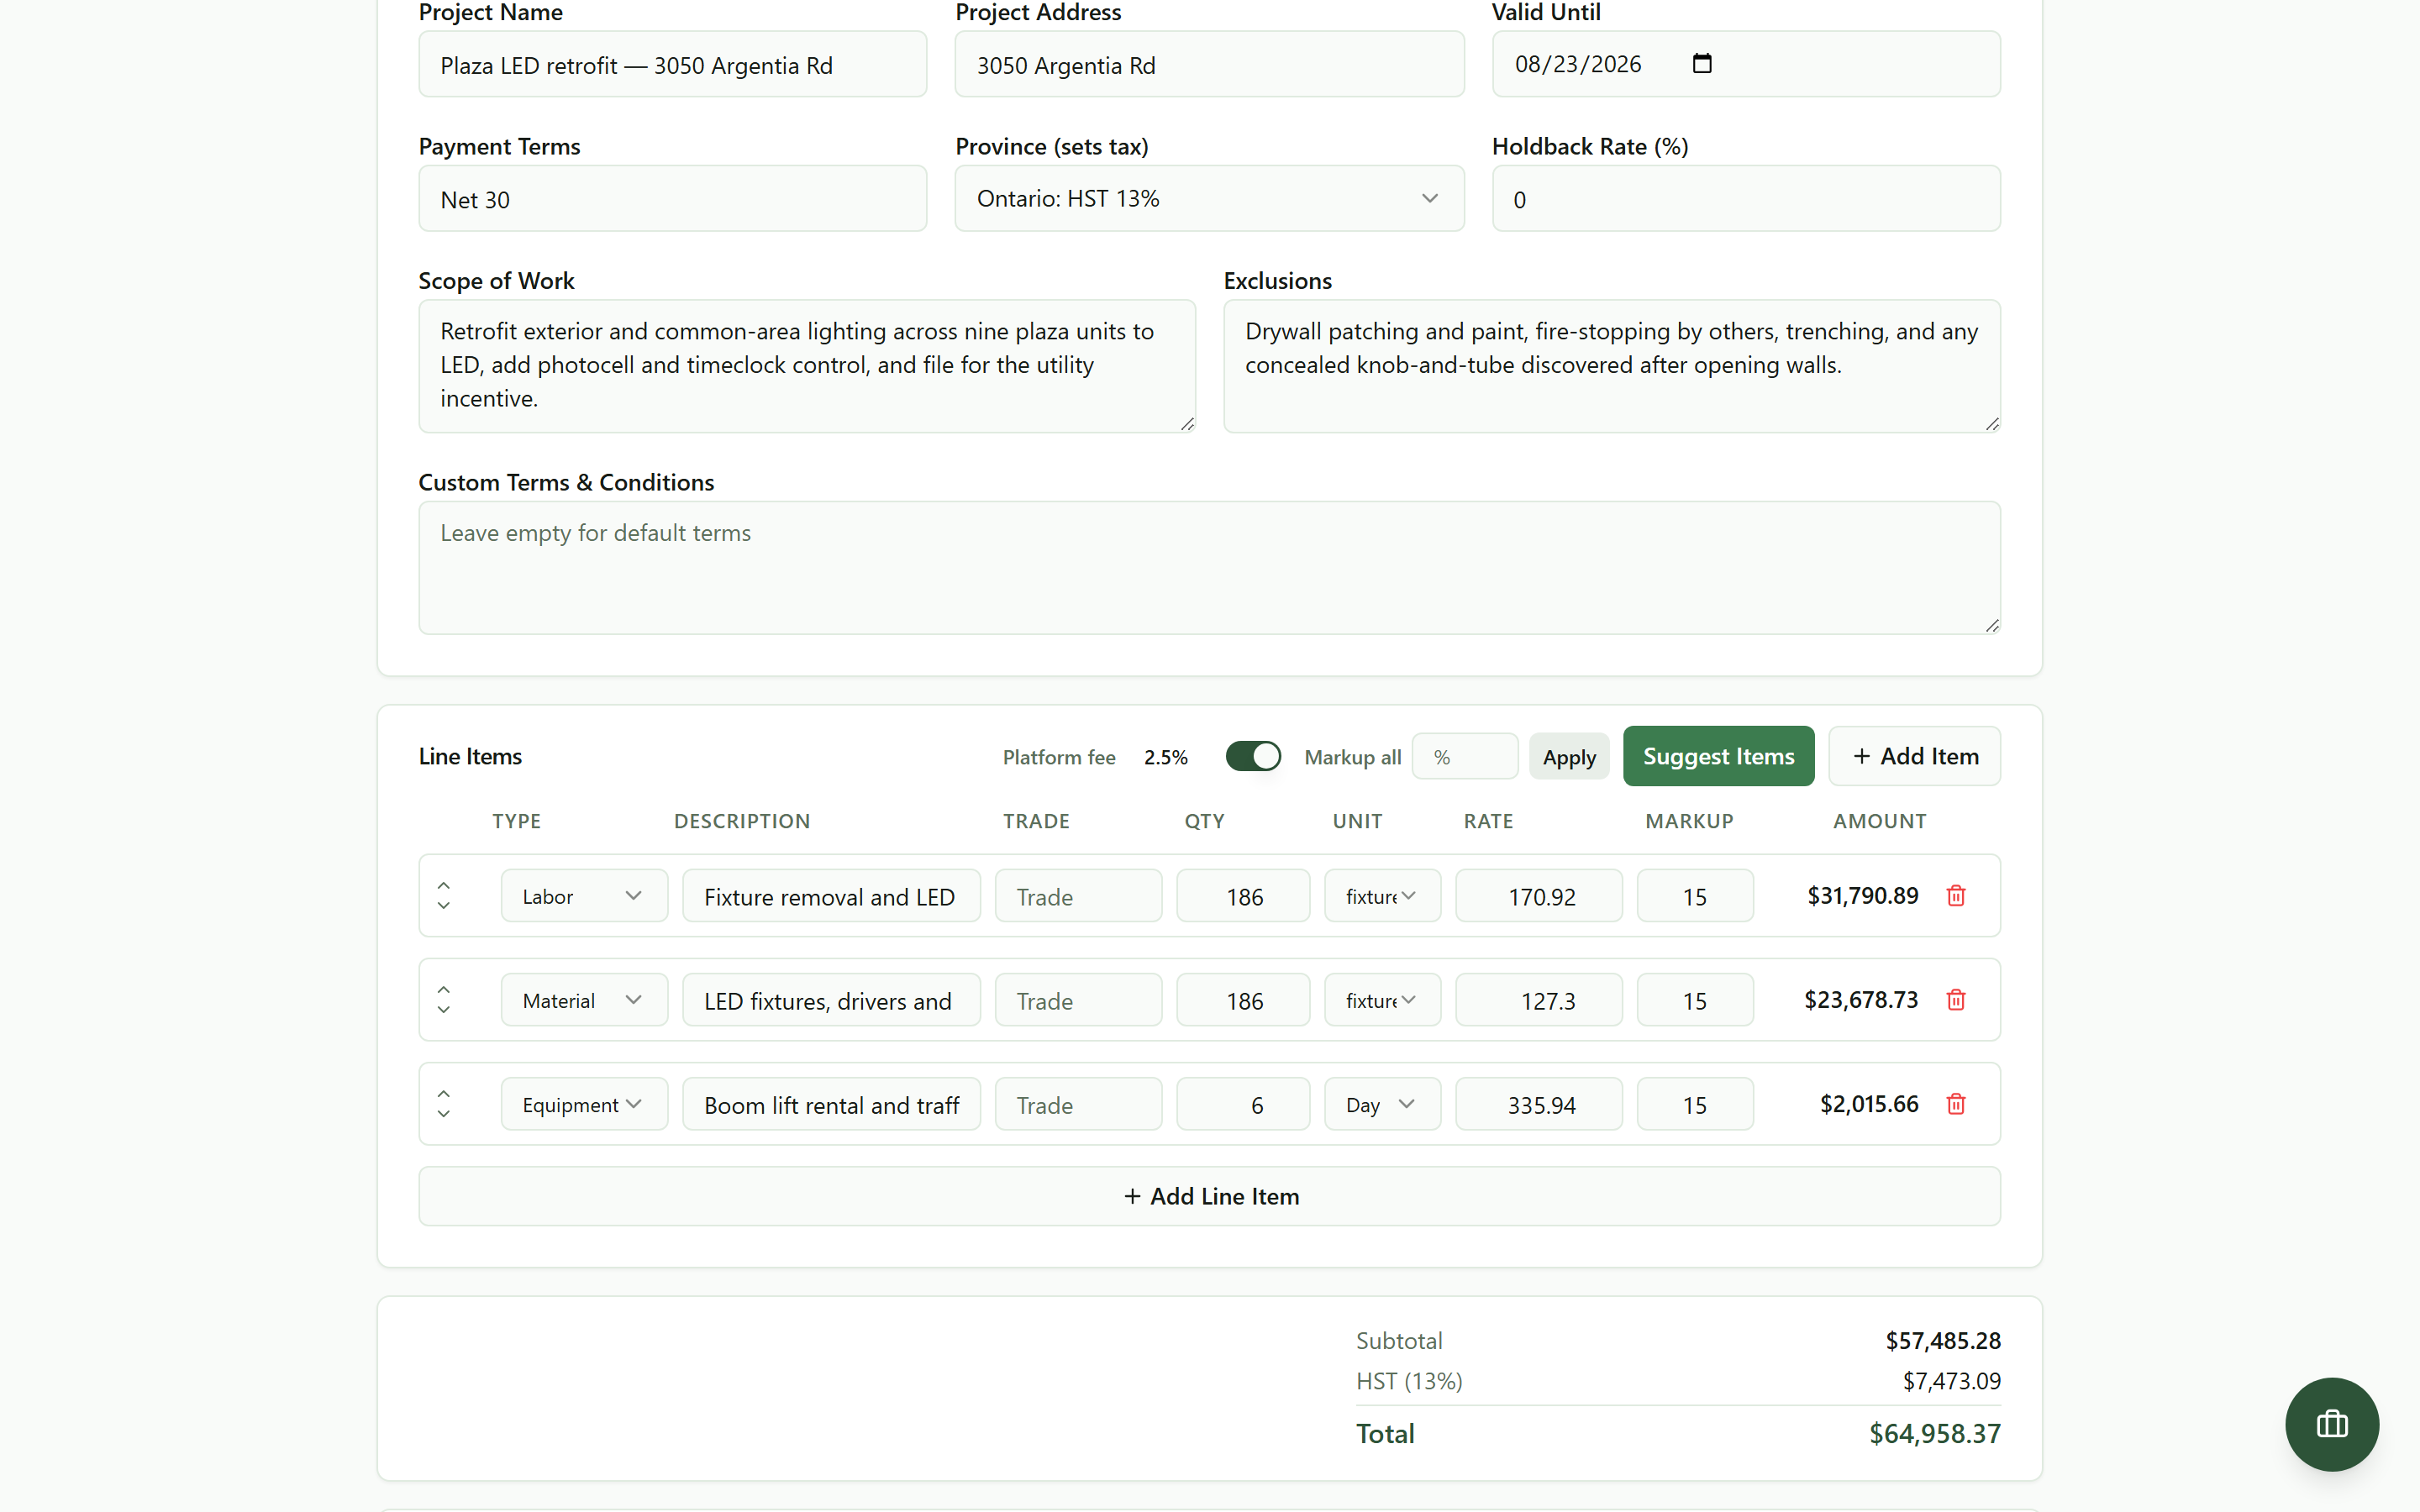The image size is (2420, 1512).
Task: Click the Custom Terms & Conditions textarea
Action: [x=1209, y=567]
